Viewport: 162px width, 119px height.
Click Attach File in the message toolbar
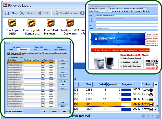pyautogui.click(x=128, y=9)
